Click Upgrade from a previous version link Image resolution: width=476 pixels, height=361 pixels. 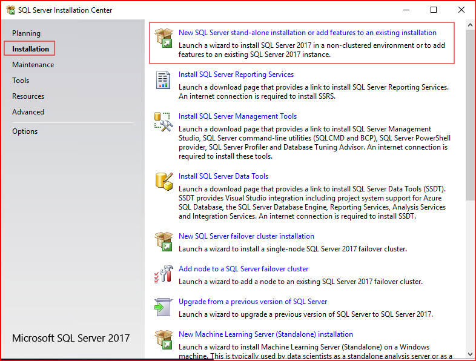click(253, 302)
